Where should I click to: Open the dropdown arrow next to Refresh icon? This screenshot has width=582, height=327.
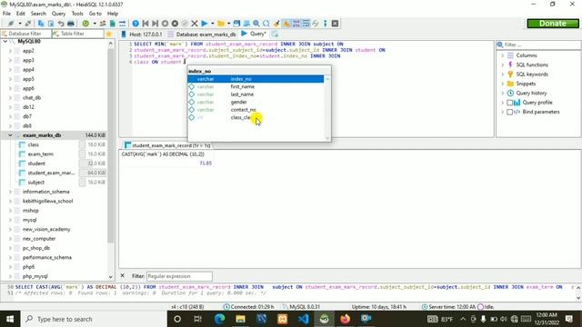click(x=95, y=24)
